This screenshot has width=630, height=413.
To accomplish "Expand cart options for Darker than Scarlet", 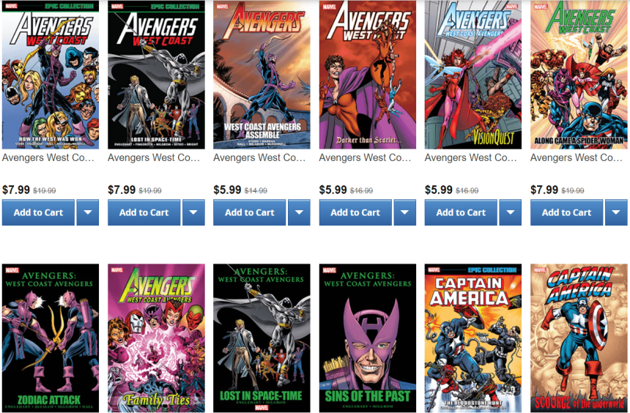I will pos(404,212).
